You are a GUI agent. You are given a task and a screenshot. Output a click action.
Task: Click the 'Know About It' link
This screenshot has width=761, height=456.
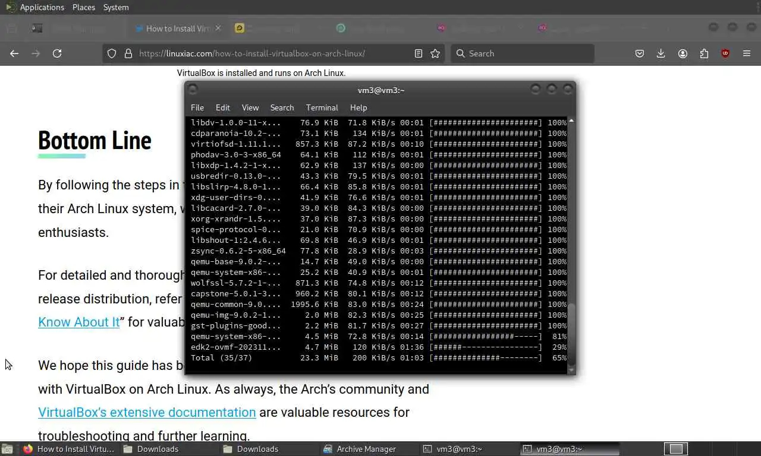click(x=79, y=322)
